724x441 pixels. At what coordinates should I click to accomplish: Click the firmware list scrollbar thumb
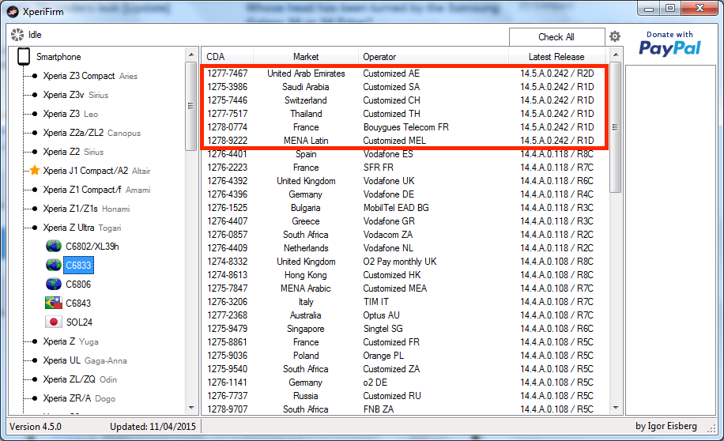click(x=615, y=127)
